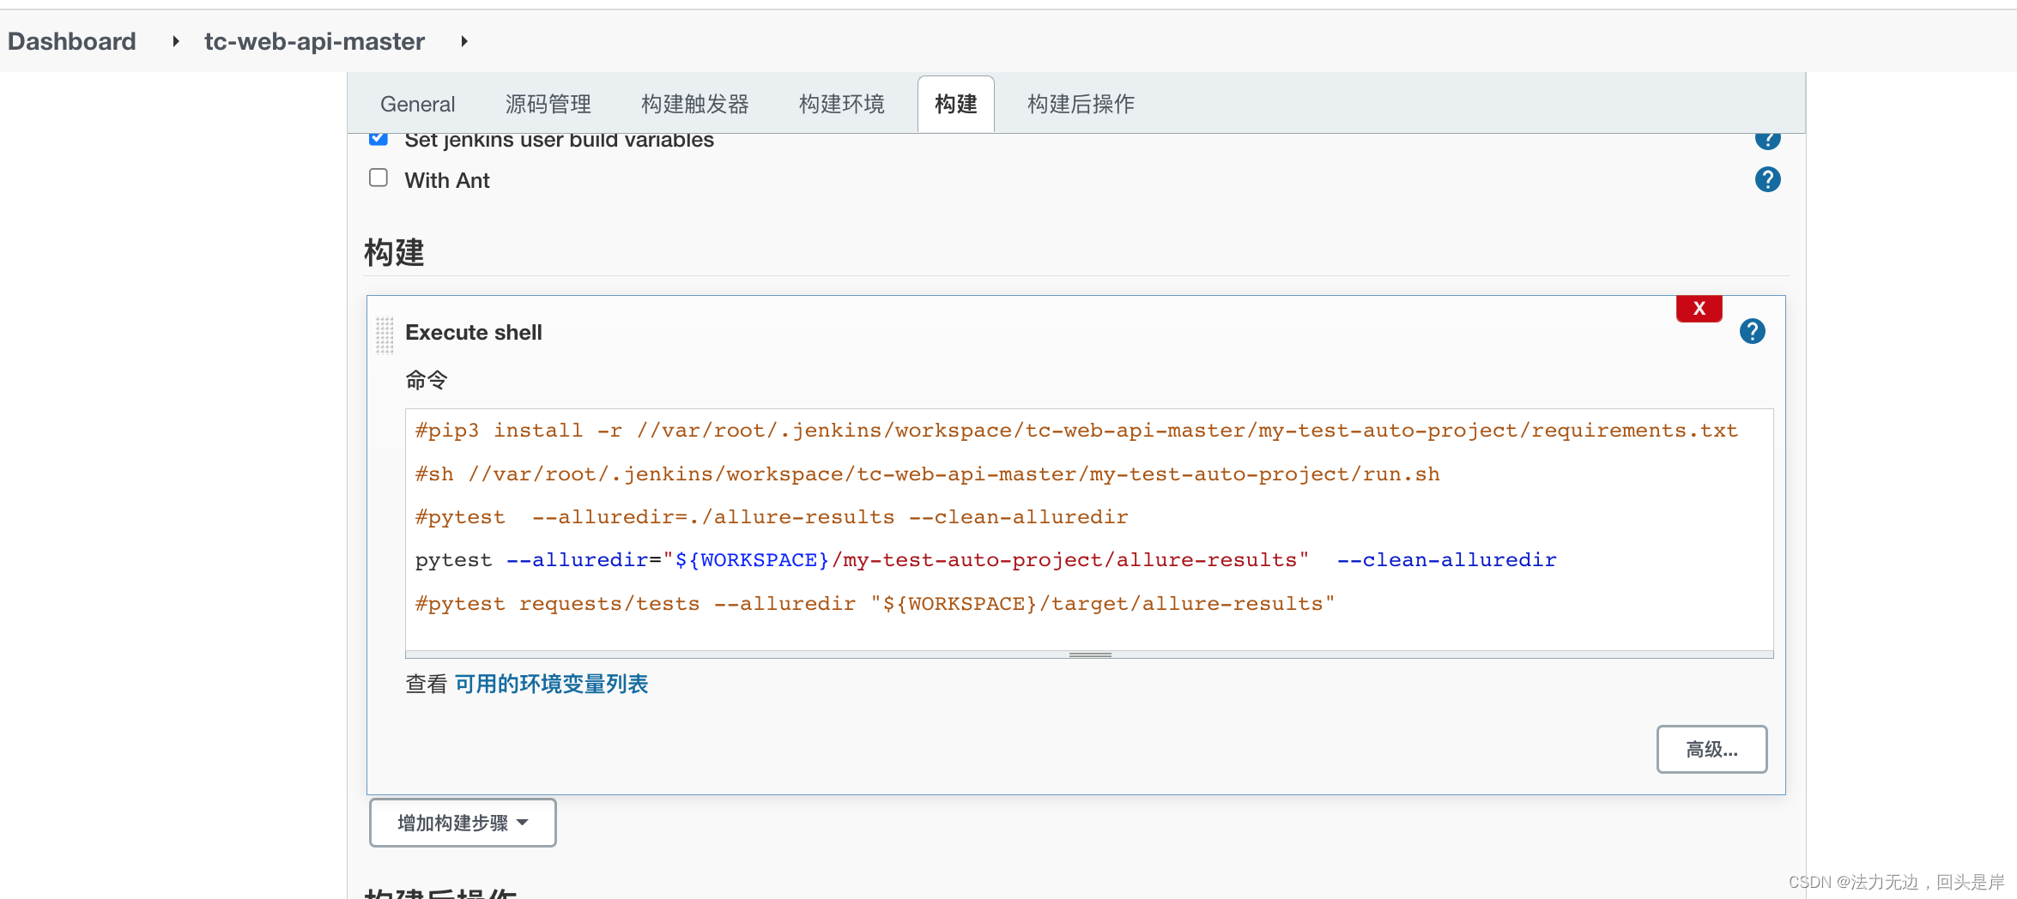Switch to the General tab

pyautogui.click(x=417, y=104)
